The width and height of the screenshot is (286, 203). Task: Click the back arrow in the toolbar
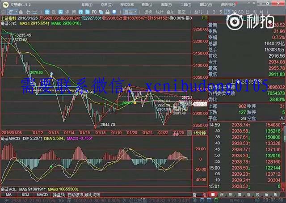click(x=3, y=12)
